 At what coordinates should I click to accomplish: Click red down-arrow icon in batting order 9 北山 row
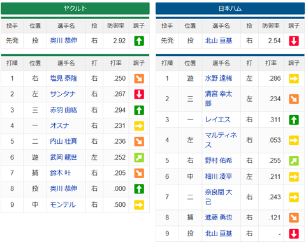(294, 234)
